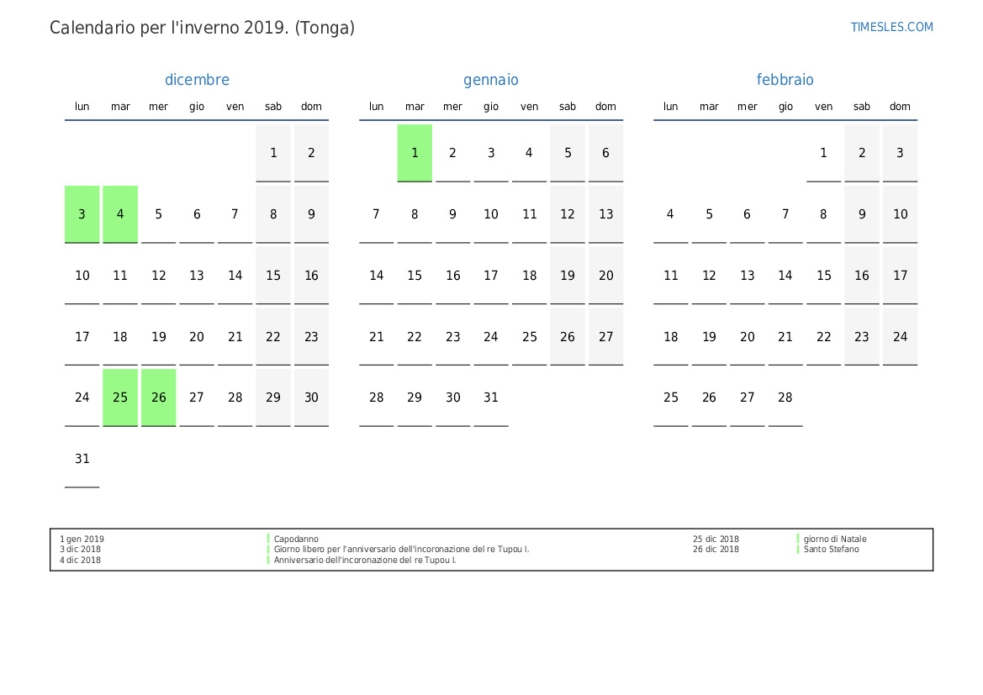Select December 26 holiday cell
Screen dimensions: 983x695
click(x=159, y=398)
